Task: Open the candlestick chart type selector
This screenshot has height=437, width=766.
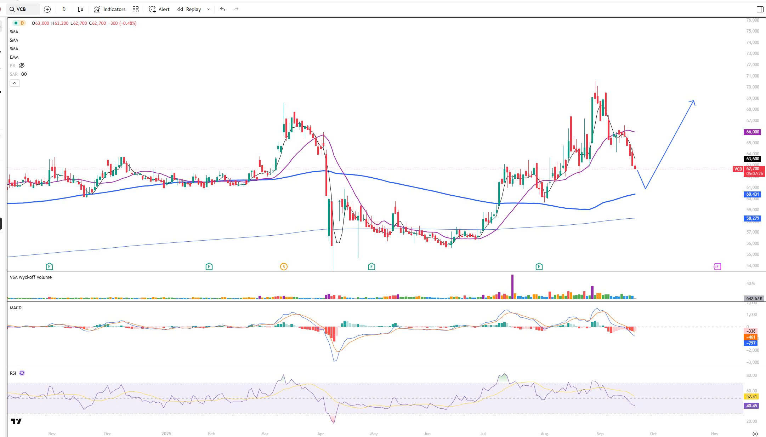Action: [80, 10]
